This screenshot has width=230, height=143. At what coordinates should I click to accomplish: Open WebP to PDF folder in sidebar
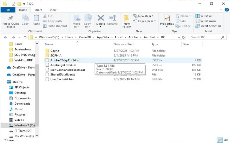coord(21,60)
